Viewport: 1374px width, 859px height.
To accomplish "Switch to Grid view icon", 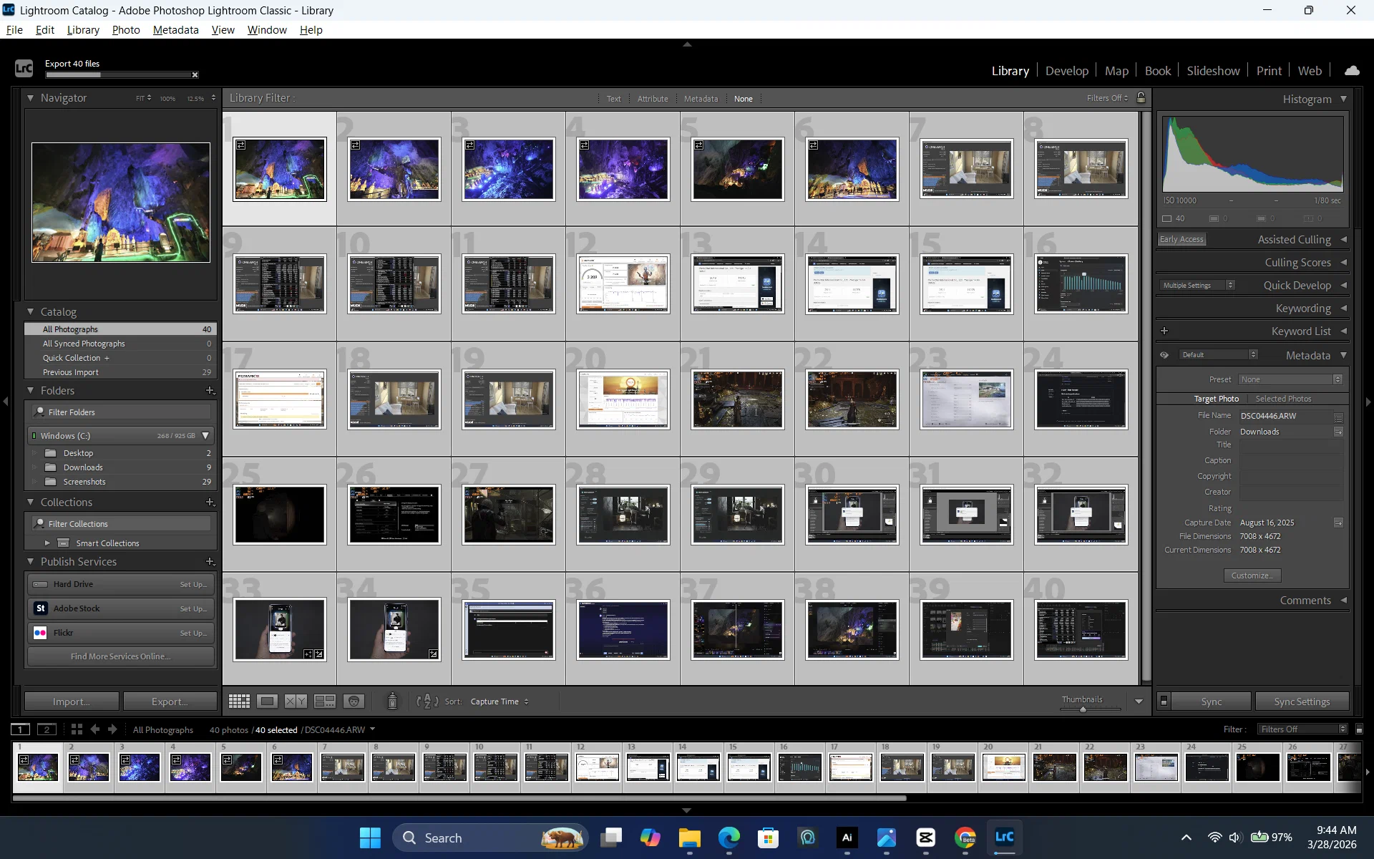I will coord(239,702).
